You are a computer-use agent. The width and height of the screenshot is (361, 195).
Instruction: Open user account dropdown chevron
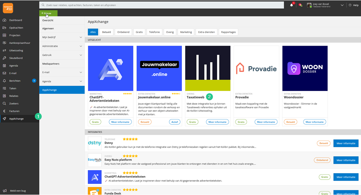tap(342, 5)
